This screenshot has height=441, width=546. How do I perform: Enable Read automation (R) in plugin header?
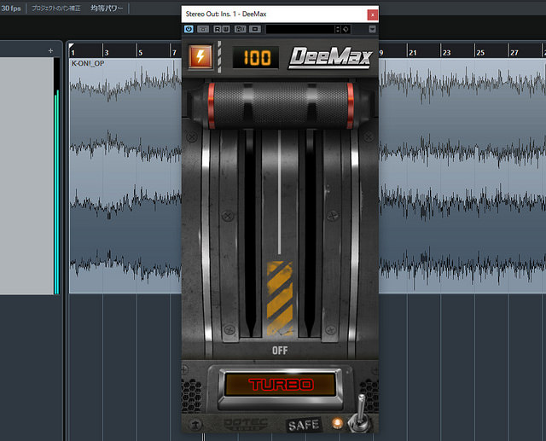[x=218, y=29]
